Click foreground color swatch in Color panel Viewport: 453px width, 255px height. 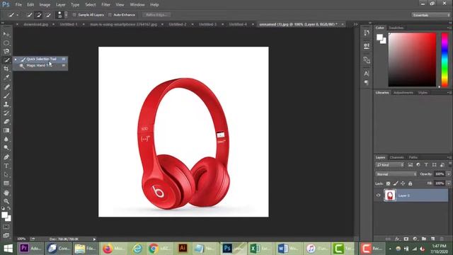coord(379,38)
